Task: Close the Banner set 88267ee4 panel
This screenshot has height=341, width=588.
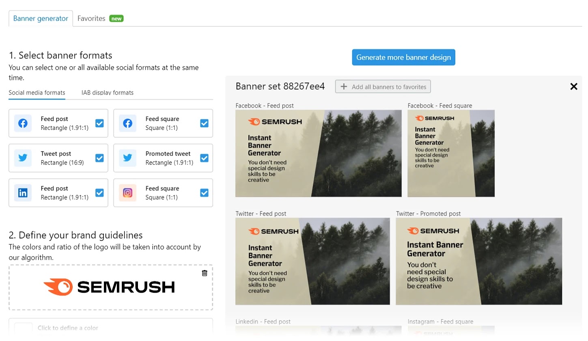Action: [x=574, y=86]
